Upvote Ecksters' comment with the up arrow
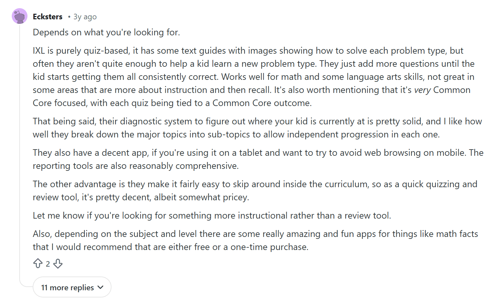Image resolution: width=496 pixels, height=304 pixels. click(x=37, y=263)
